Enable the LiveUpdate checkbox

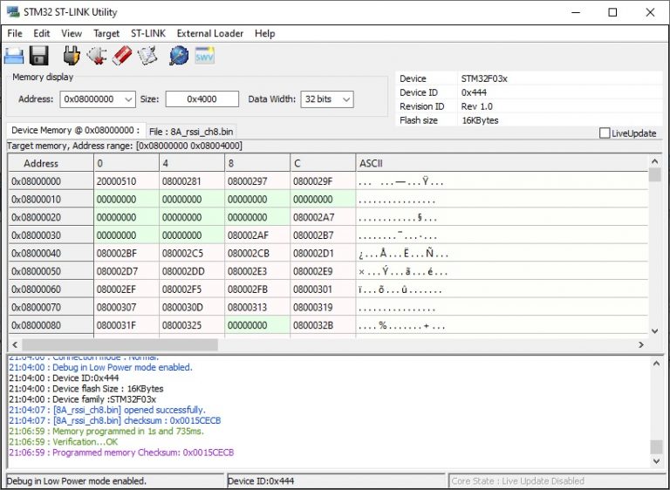click(605, 133)
